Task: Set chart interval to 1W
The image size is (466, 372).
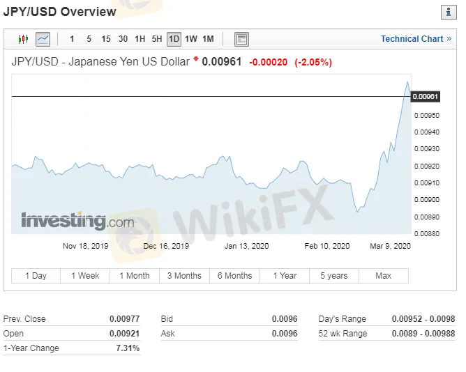Action: tap(191, 39)
